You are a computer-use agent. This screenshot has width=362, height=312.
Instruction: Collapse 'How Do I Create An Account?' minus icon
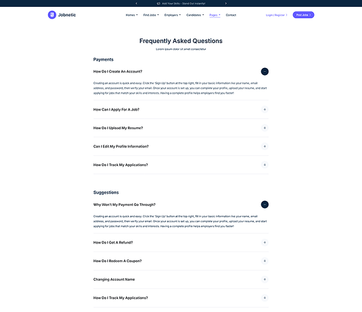265,72
